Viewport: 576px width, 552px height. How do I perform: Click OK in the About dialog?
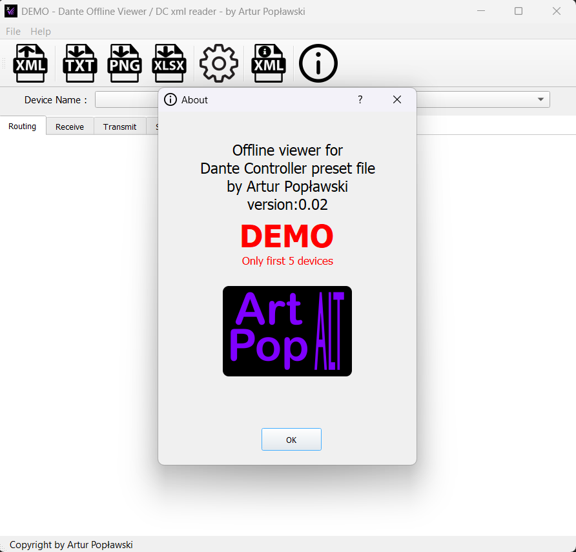click(291, 439)
